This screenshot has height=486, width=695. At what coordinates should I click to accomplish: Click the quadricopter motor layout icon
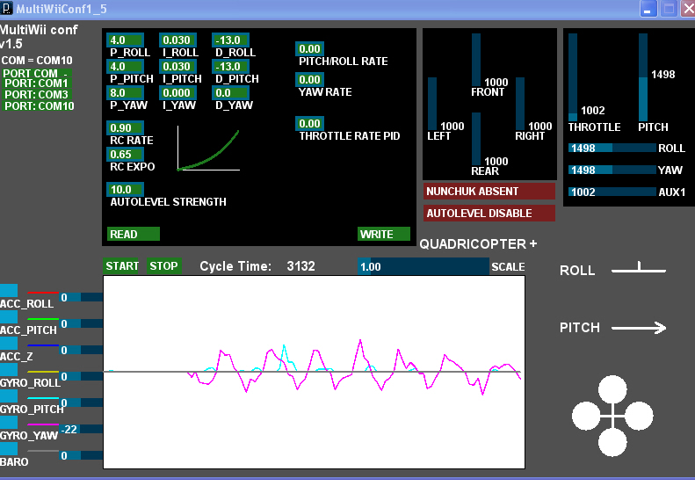click(x=612, y=416)
